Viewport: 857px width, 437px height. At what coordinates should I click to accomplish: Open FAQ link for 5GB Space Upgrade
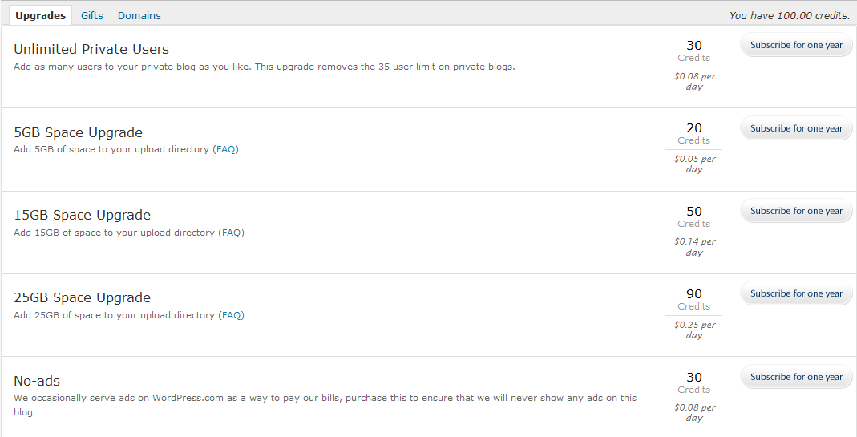pos(226,149)
